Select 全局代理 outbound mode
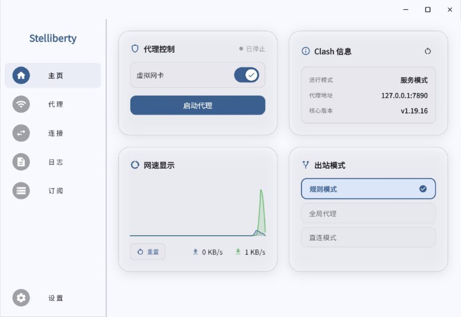This screenshot has width=461, height=317. pyautogui.click(x=368, y=213)
